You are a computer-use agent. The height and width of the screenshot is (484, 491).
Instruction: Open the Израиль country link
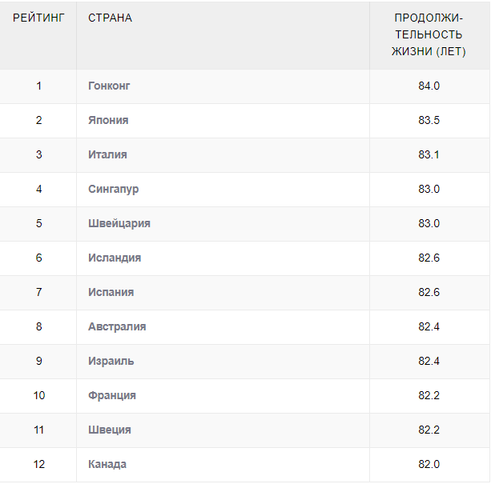pos(111,361)
